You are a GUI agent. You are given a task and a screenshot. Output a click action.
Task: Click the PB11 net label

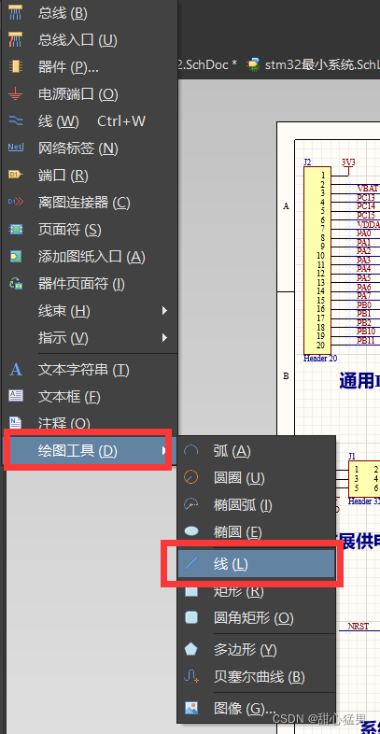click(x=366, y=340)
